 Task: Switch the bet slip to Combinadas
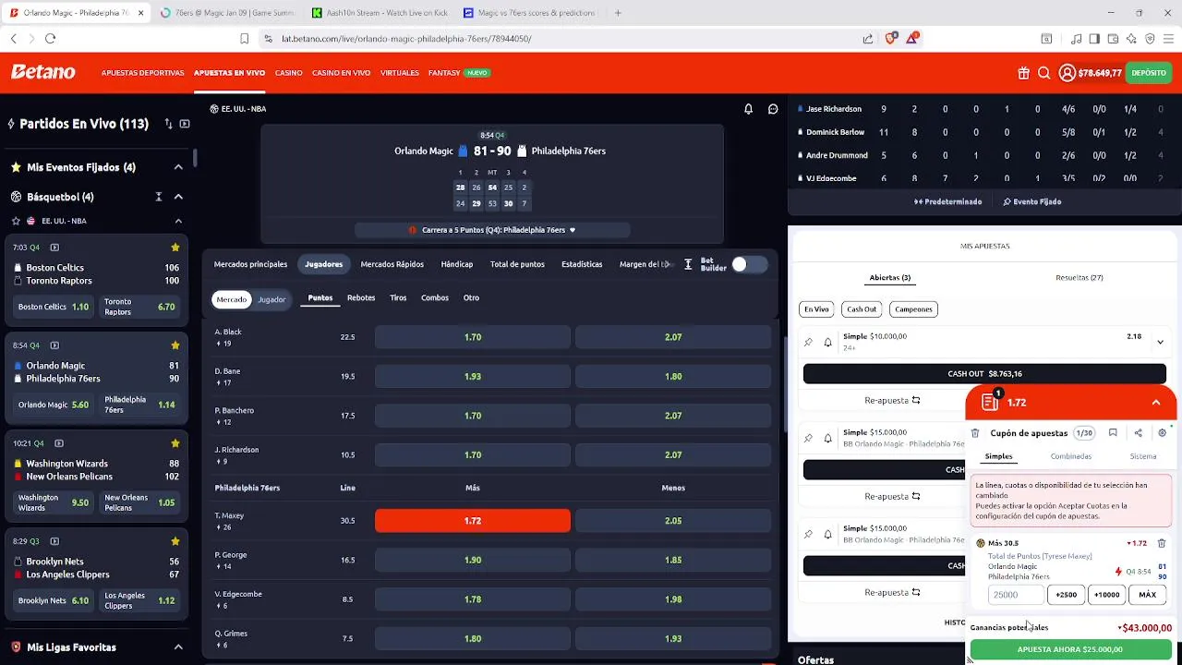click(1071, 456)
